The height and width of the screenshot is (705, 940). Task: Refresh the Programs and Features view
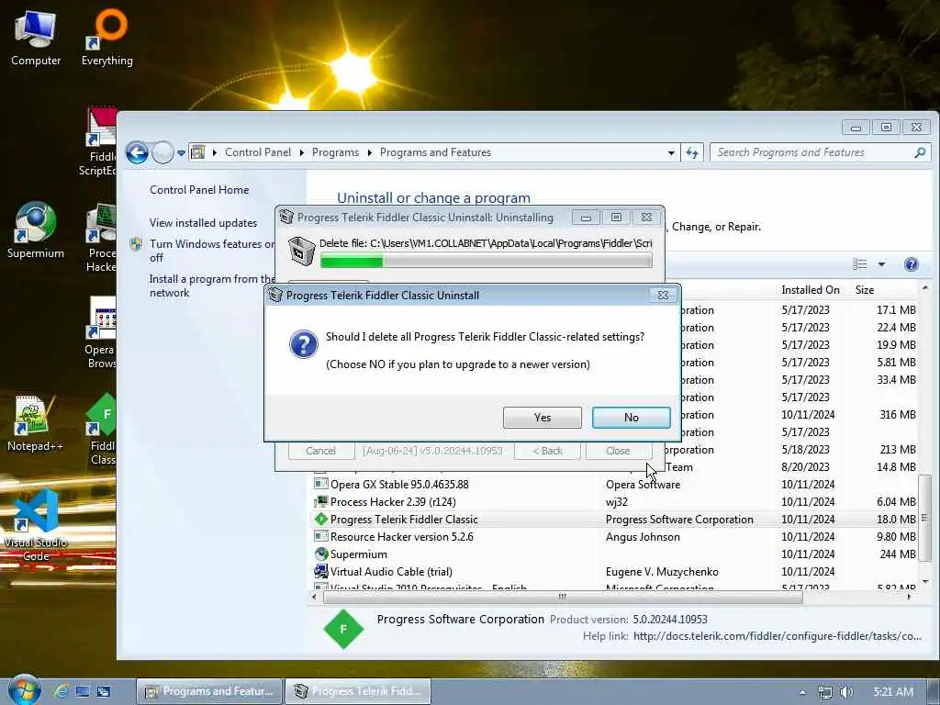point(692,153)
